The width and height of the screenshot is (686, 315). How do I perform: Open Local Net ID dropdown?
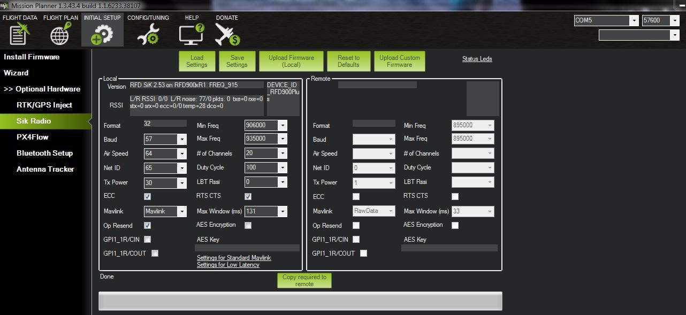pyautogui.click(x=165, y=168)
